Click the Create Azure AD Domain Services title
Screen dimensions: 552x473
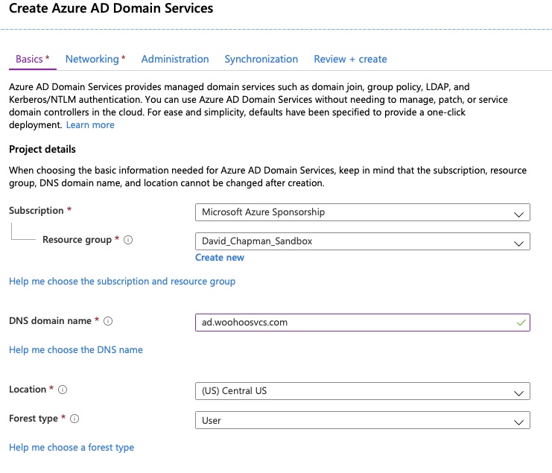coord(111,8)
